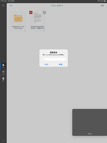Viewport: 107px width, 143px height.
Task: Expand the 文件夹 folder dropdown
Action: point(57,5)
